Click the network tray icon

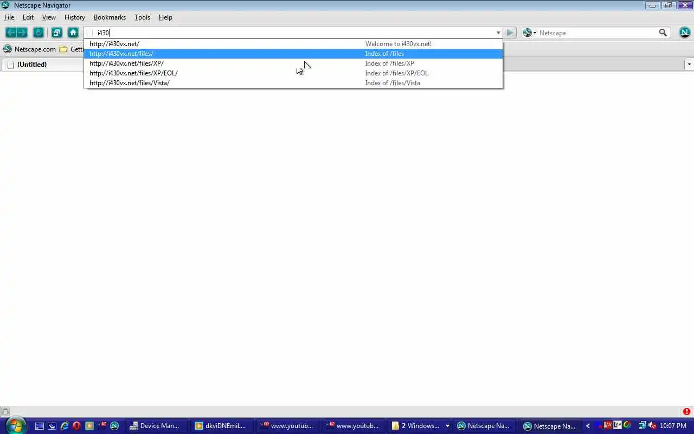642,426
